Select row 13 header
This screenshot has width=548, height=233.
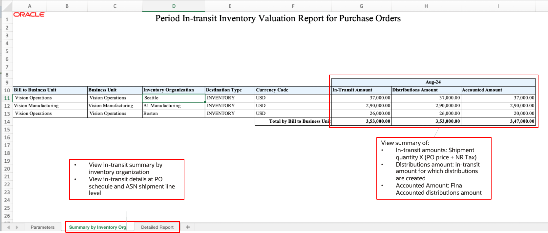point(7,114)
